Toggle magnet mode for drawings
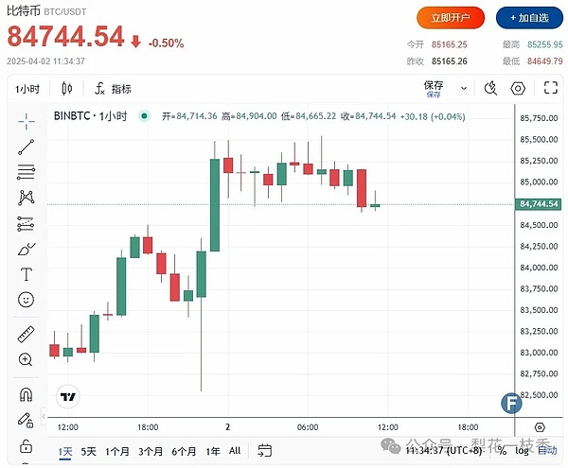Screen dimensions: 568x468 (x=26, y=394)
